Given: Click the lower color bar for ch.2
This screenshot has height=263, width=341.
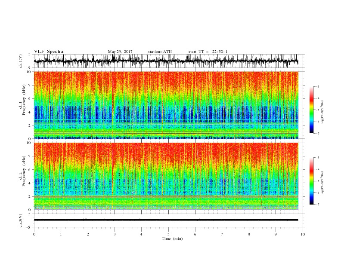Looking at the screenshot, I should pos(311,181).
